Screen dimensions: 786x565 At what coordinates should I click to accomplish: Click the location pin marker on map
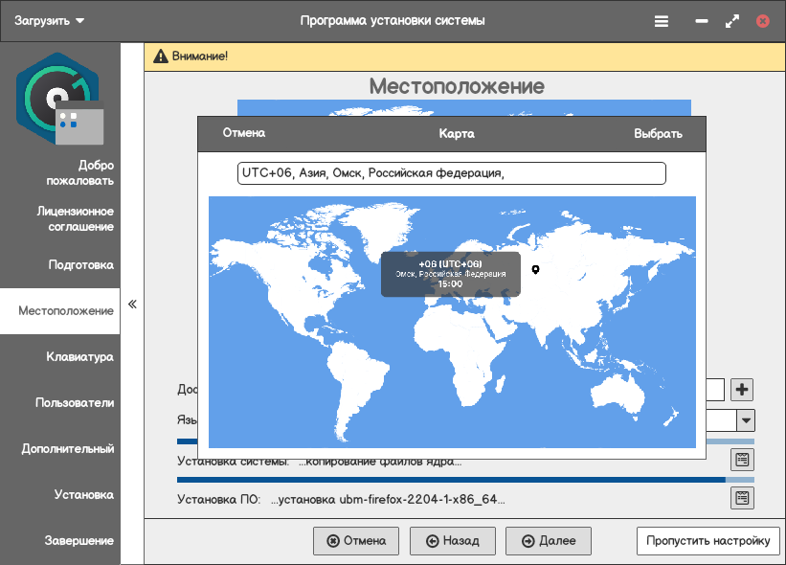(536, 270)
